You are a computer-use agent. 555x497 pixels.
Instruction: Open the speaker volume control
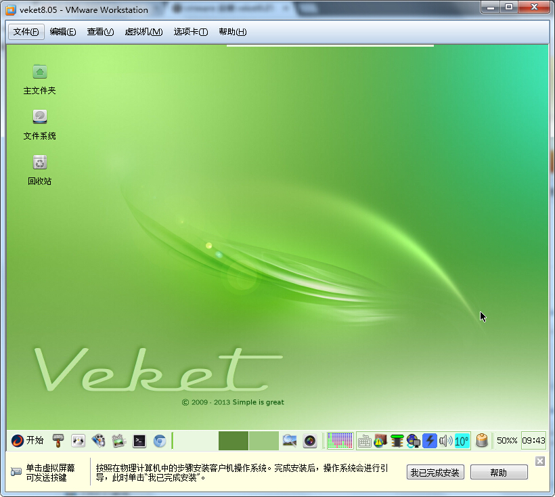(x=445, y=441)
